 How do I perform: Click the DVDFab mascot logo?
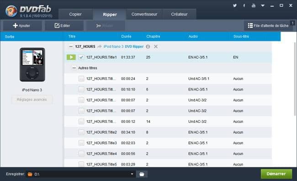(x=11, y=11)
